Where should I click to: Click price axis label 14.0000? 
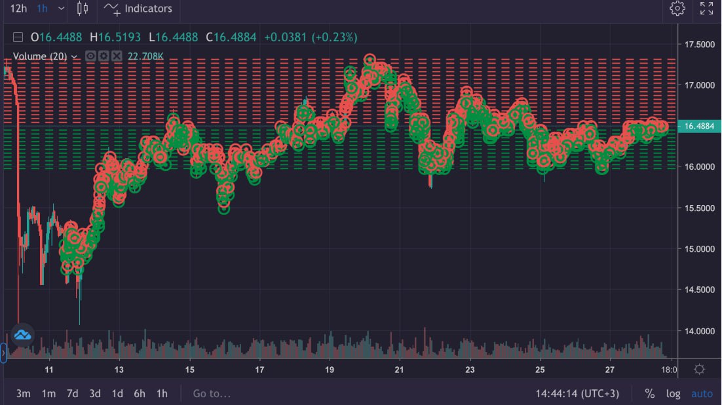tap(700, 331)
